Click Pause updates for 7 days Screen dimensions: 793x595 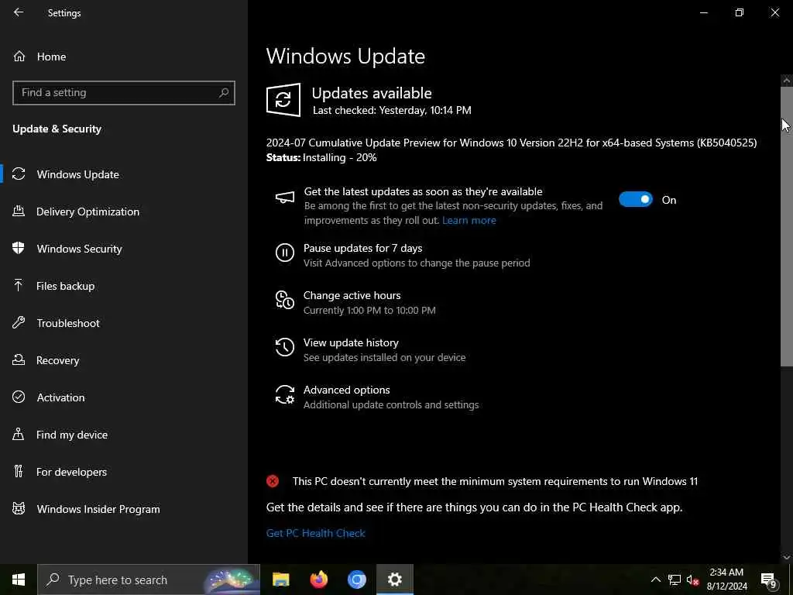362,248
